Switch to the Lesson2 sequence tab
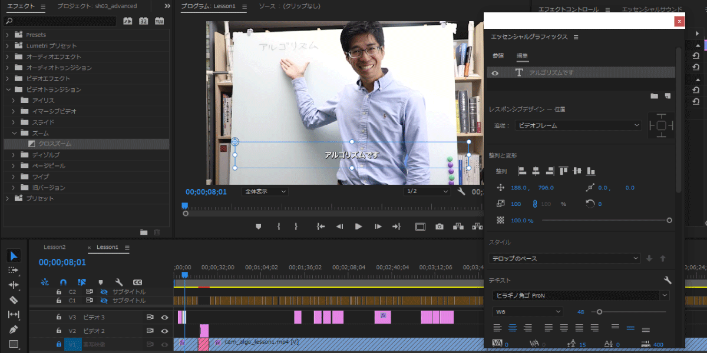 (55, 247)
